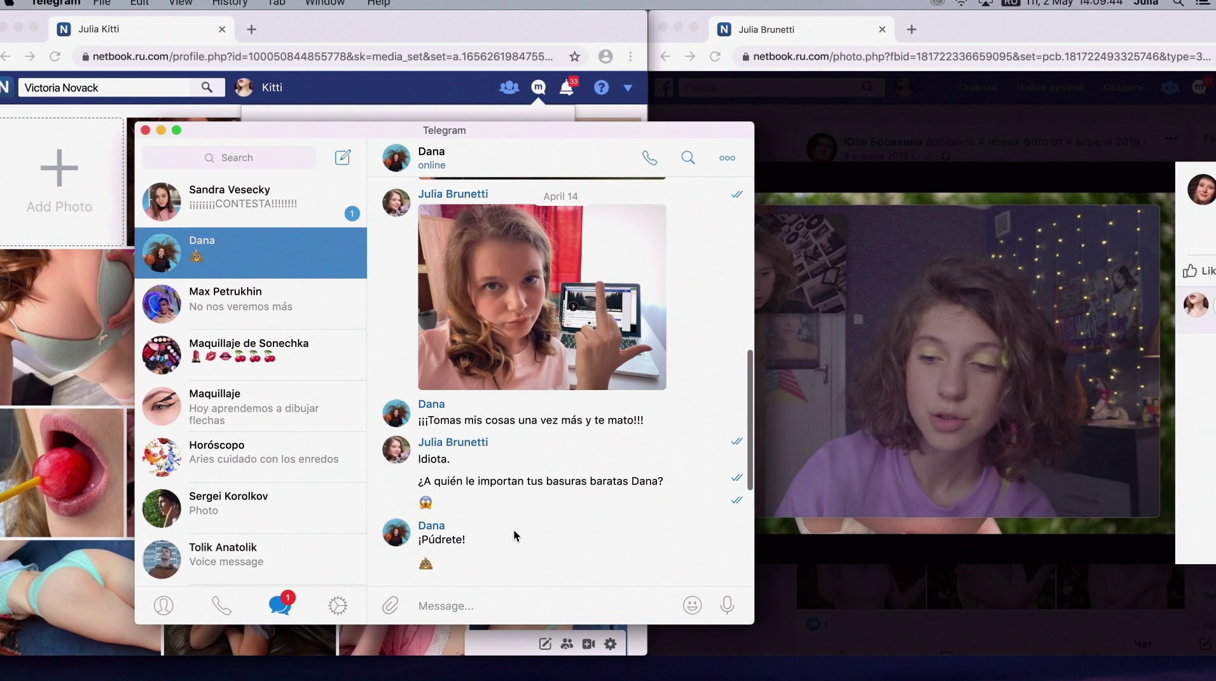This screenshot has width=1216, height=681.
Task: Open the emoji picker in Telegram
Action: coord(692,605)
